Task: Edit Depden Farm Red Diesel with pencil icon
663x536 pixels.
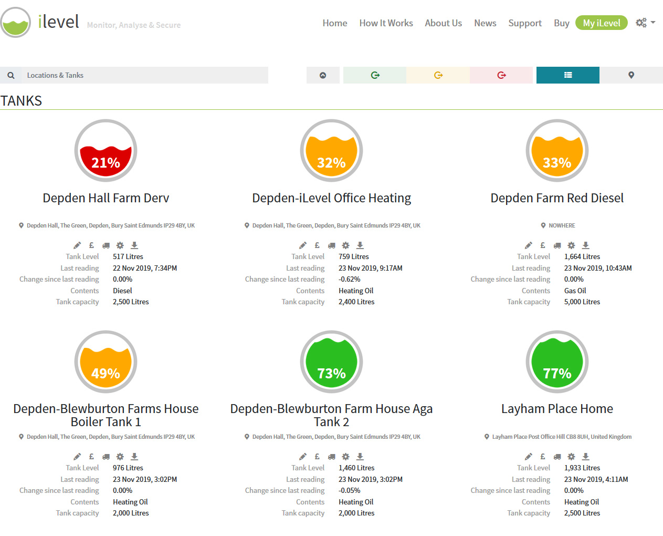Action: click(x=529, y=245)
